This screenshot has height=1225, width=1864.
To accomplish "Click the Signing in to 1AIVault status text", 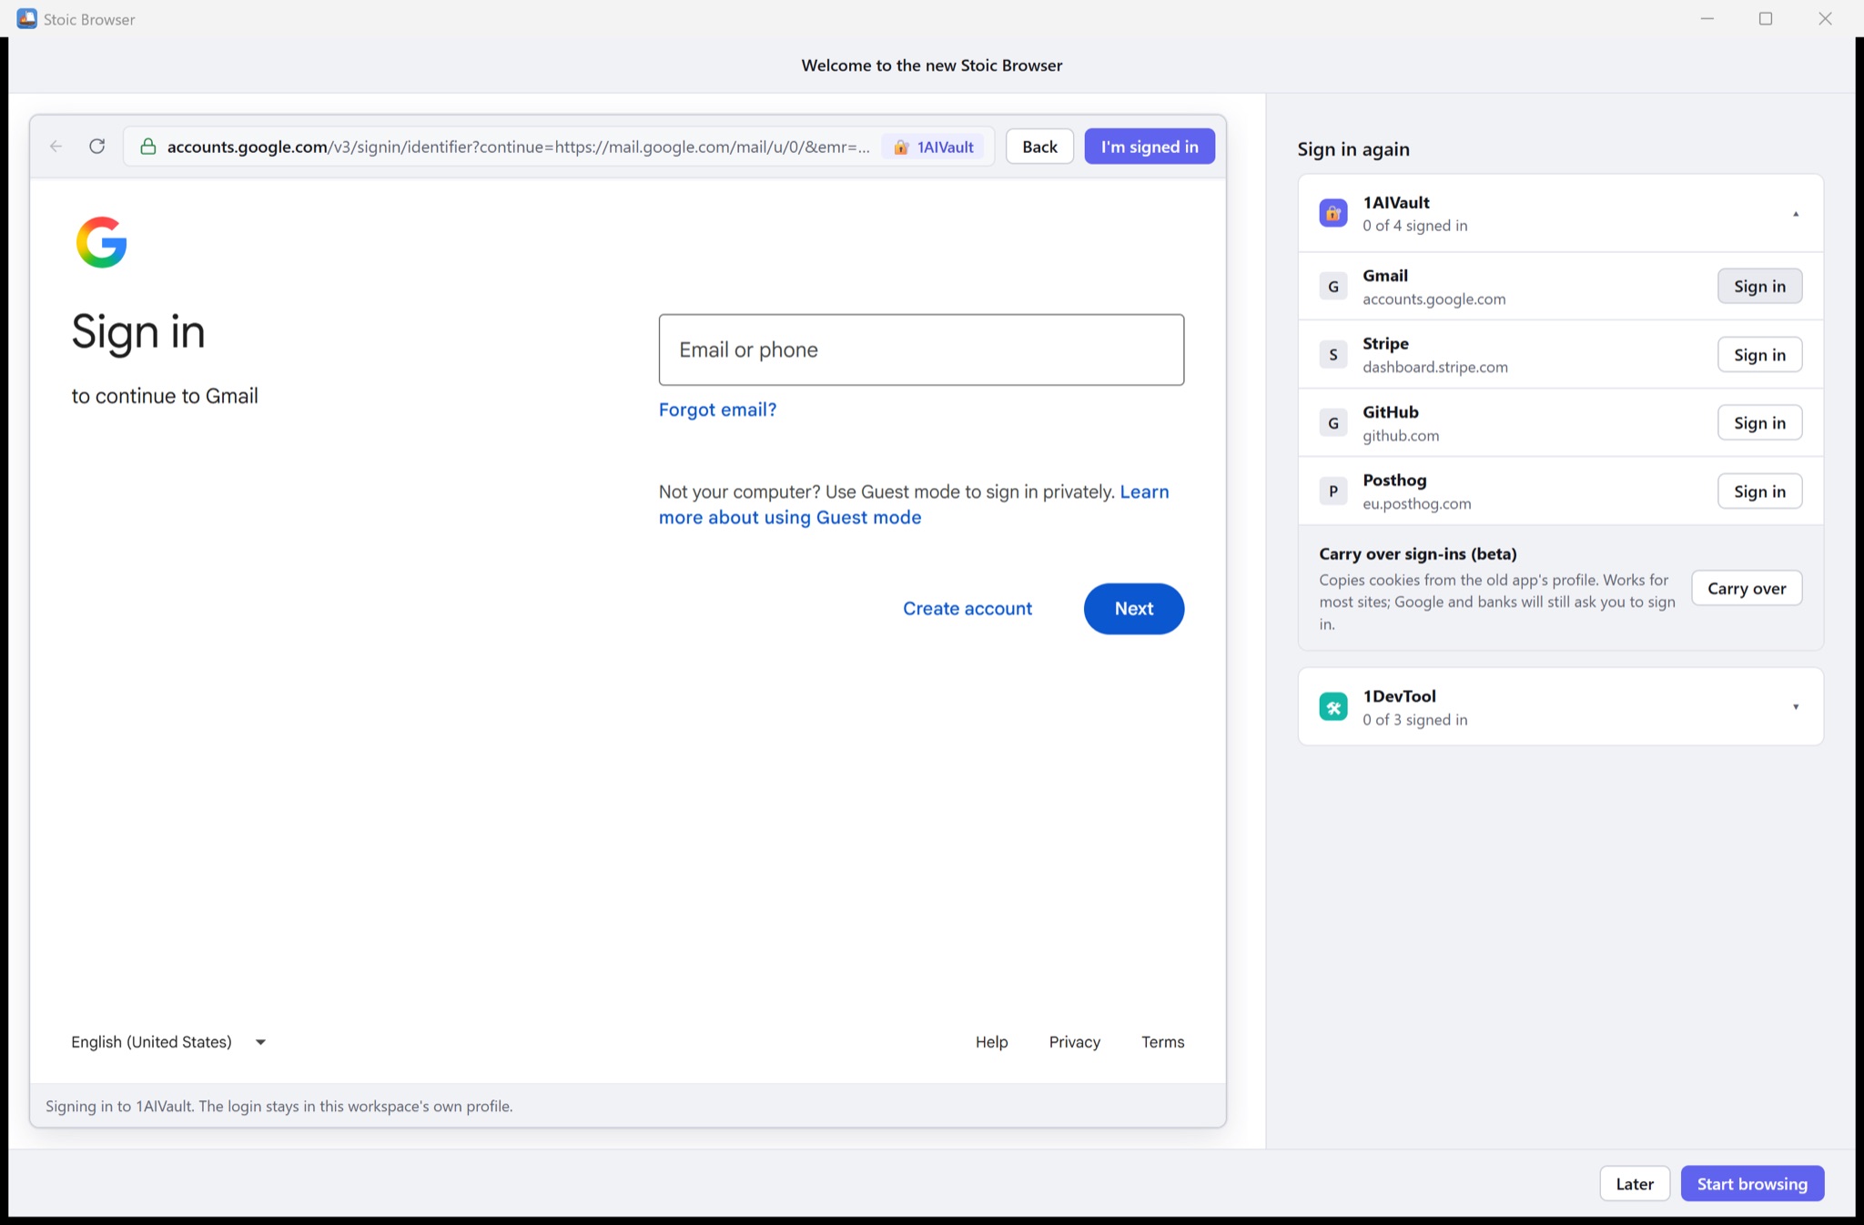I will click(279, 1107).
